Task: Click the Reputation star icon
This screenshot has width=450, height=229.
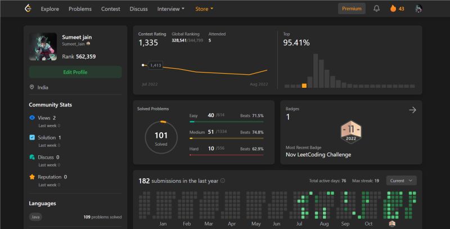Action: pyautogui.click(x=32, y=177)
